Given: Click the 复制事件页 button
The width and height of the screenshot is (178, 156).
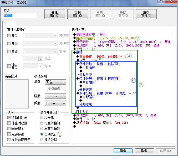Looking at the screenshot, I should pos(78,14).
